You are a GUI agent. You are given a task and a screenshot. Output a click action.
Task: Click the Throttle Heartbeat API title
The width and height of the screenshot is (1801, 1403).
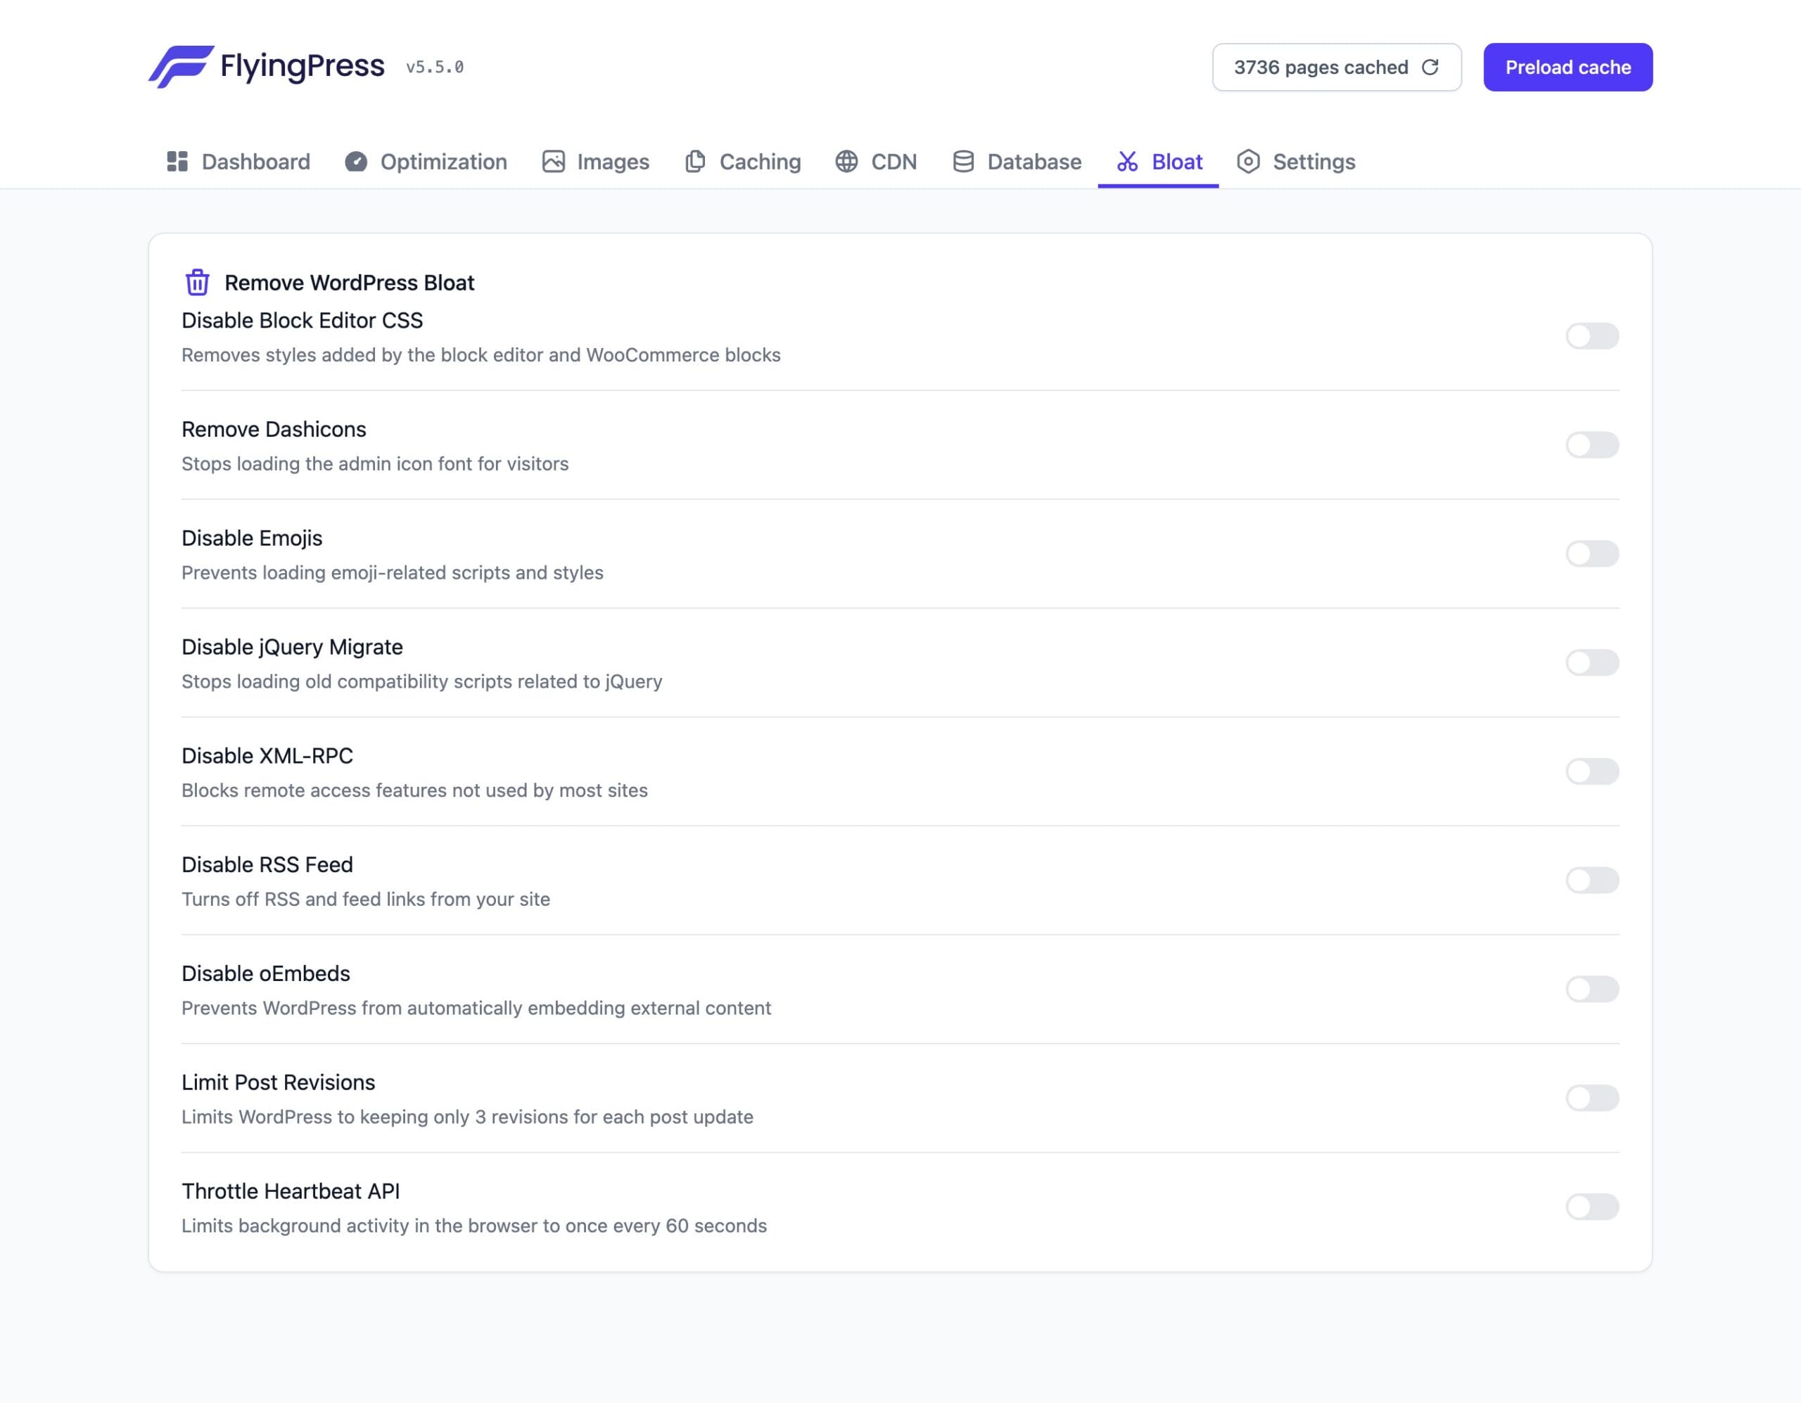291,1191
